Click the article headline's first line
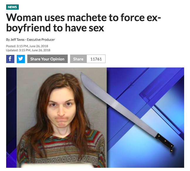This screenshot has height=171, width=190. coord(83,18)
